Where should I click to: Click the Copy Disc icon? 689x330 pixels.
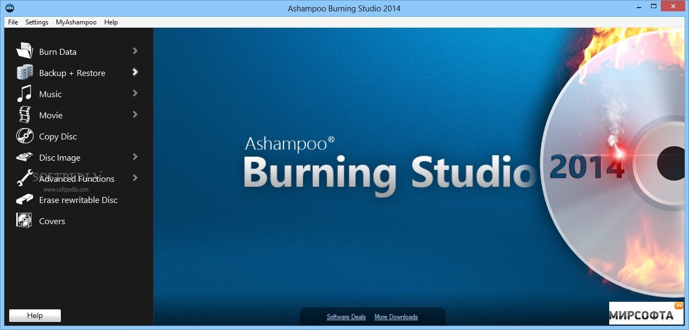24,136
